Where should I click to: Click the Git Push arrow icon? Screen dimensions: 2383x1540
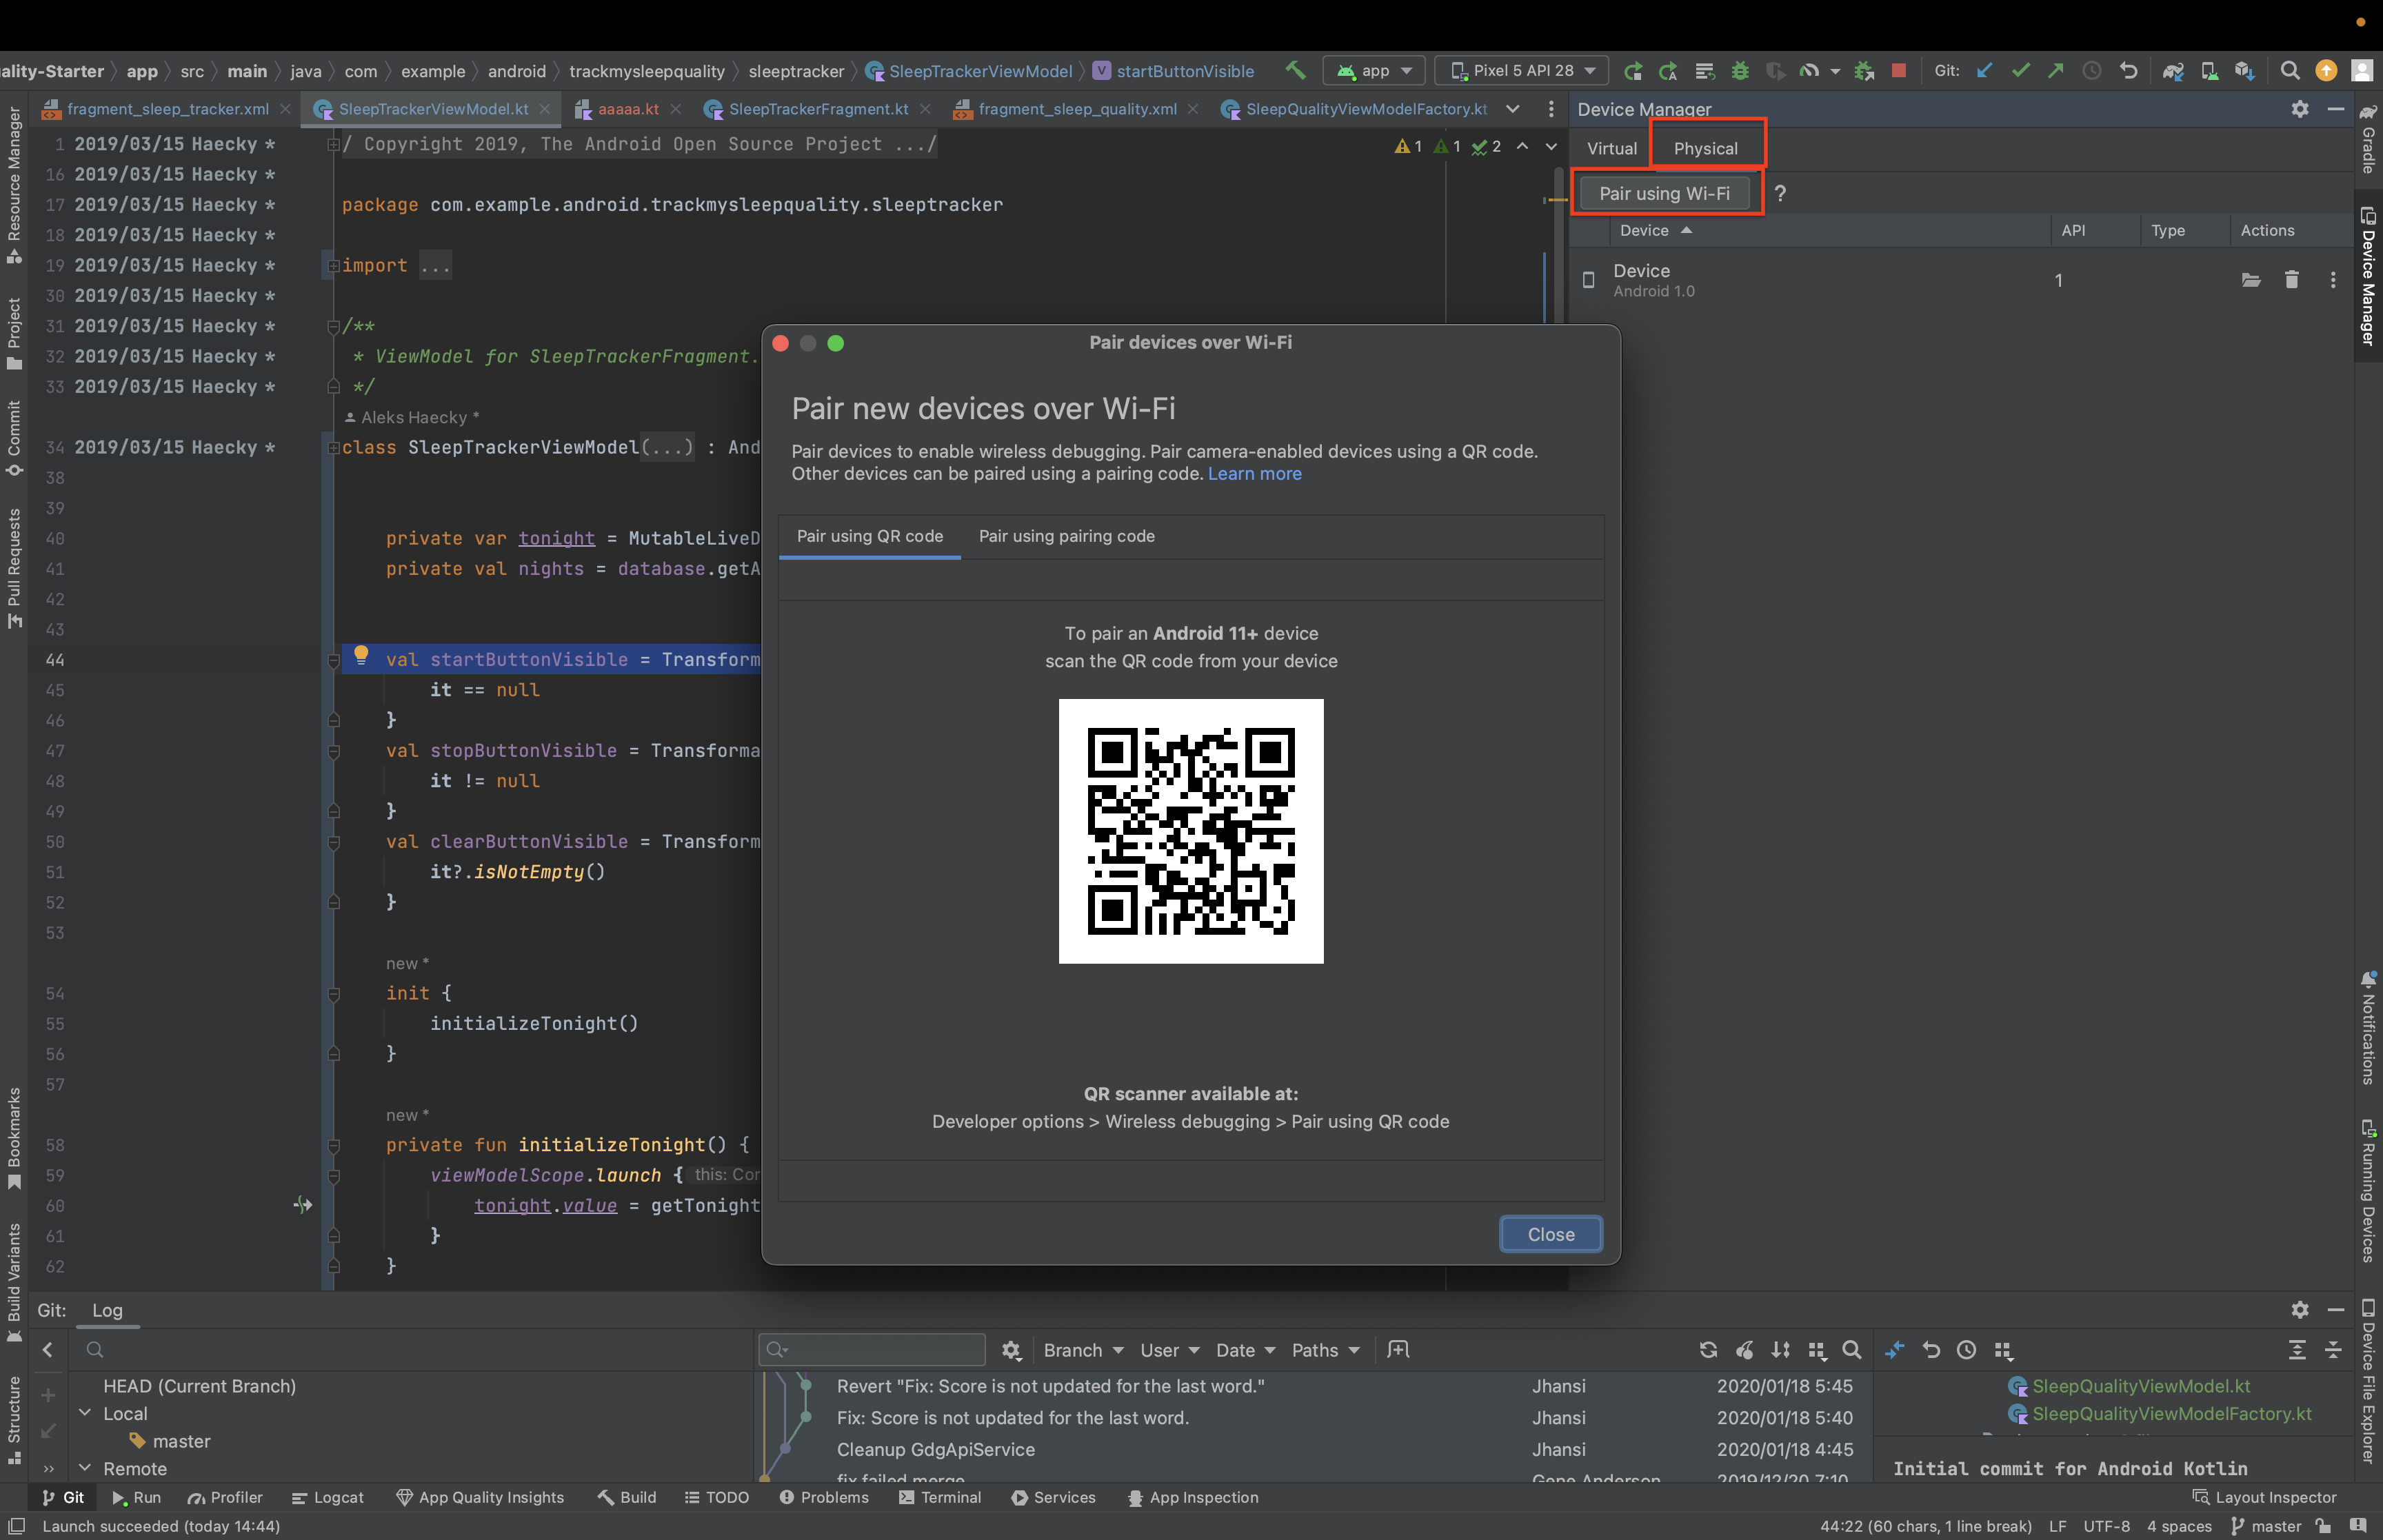pos(2056,70)
